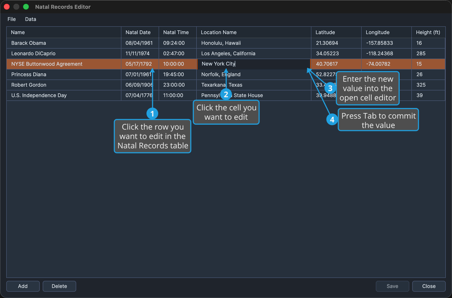This screenshot has width=452, height=298.
Task: Click the Name column header
Action: point(64,32)
